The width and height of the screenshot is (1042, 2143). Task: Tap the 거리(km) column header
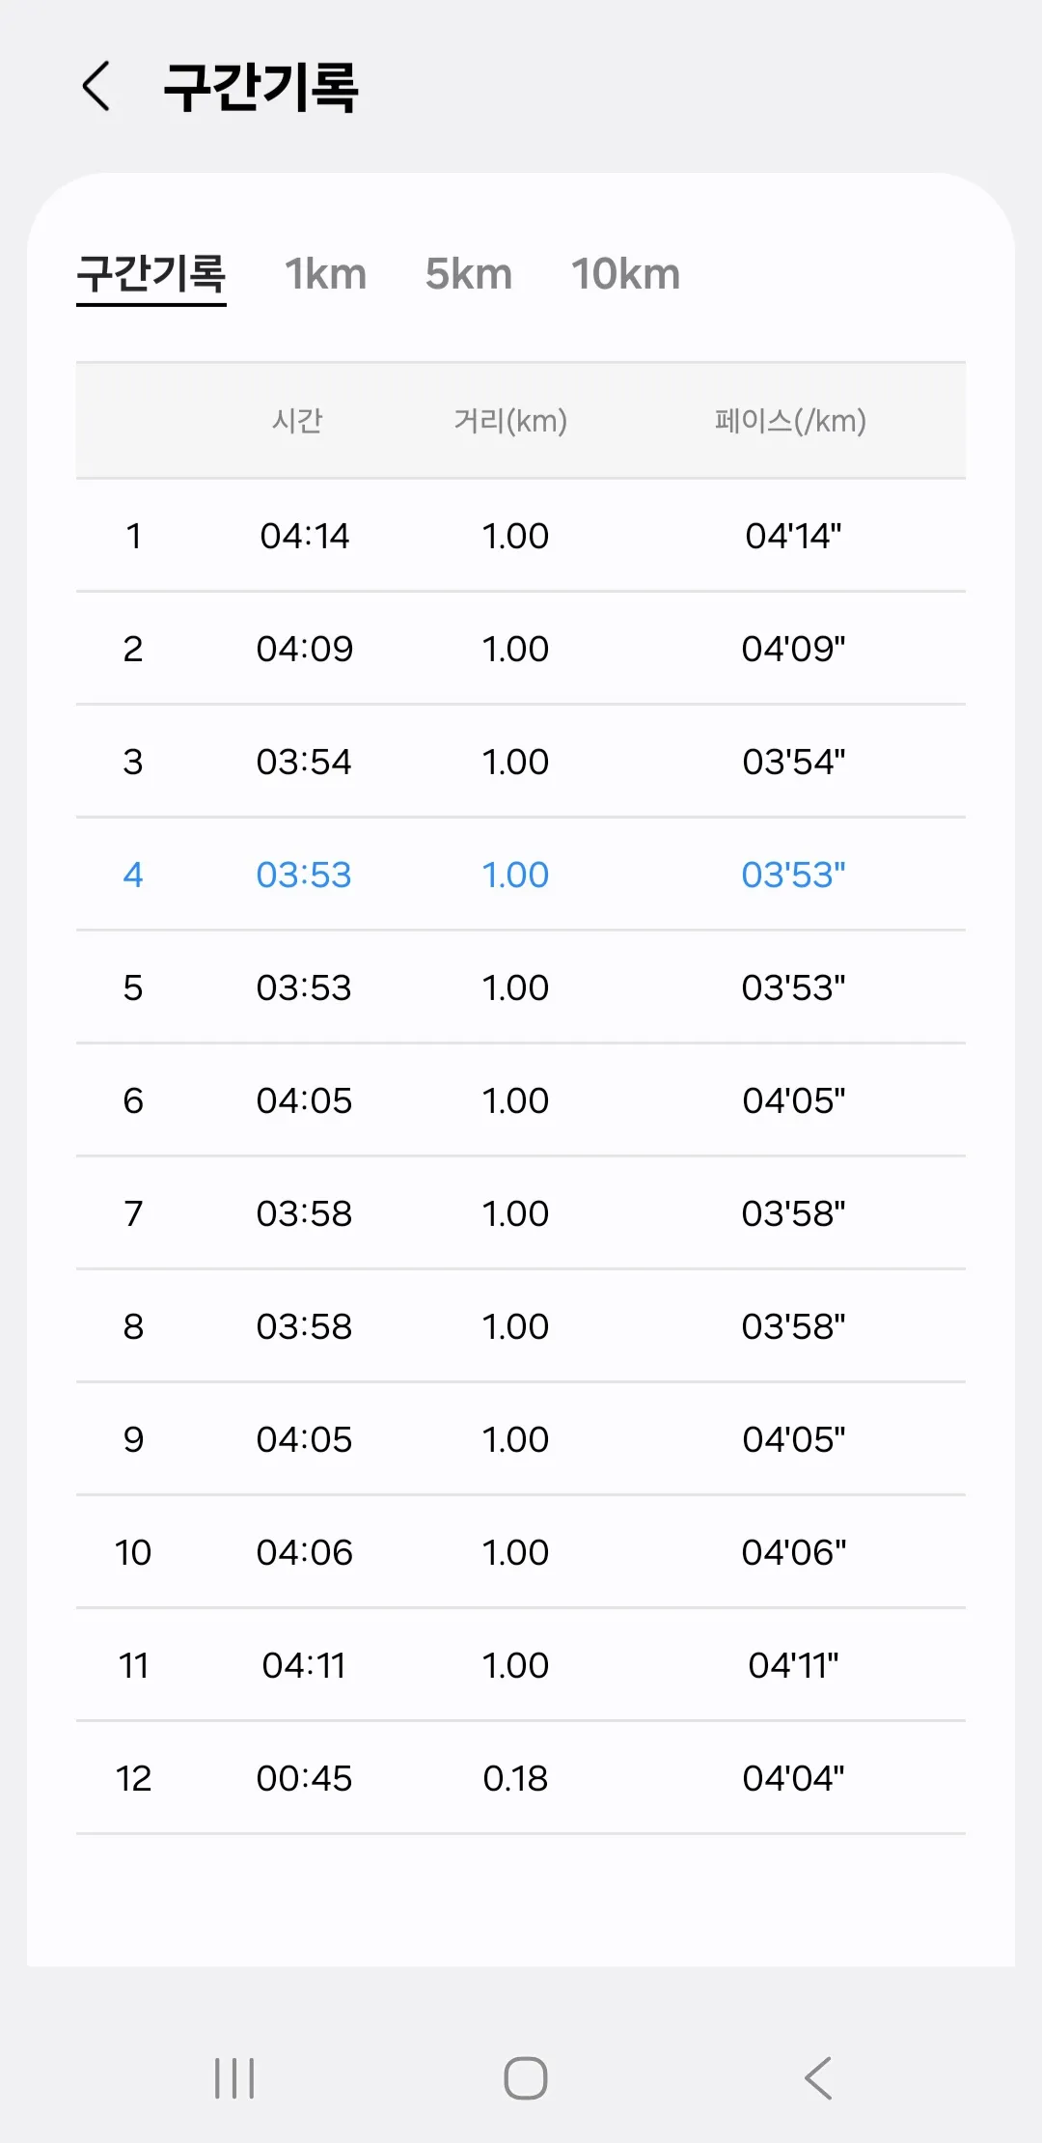(510, 421)
